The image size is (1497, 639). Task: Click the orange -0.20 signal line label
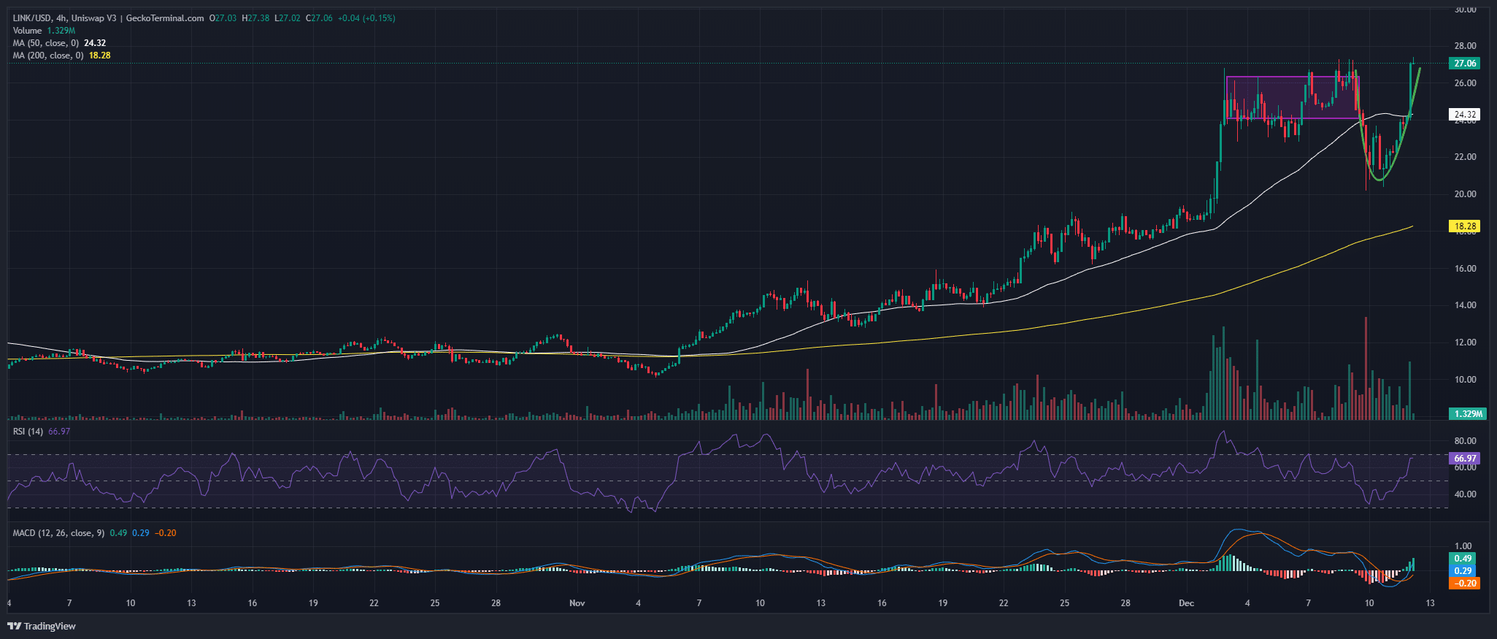click(x=1464, y=583)
